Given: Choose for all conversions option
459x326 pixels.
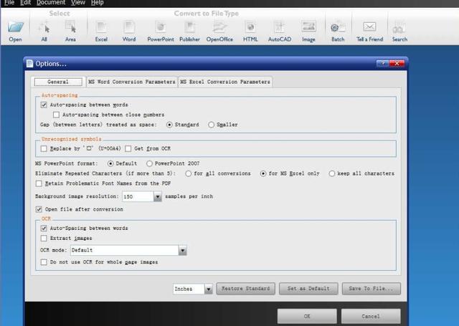Looking at the screenshot, I should click(x=188, y=173).
